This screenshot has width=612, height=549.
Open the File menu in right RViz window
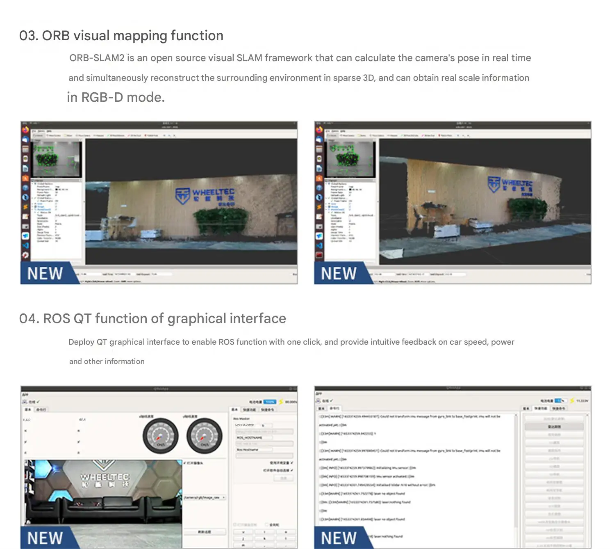coord(329,131)
